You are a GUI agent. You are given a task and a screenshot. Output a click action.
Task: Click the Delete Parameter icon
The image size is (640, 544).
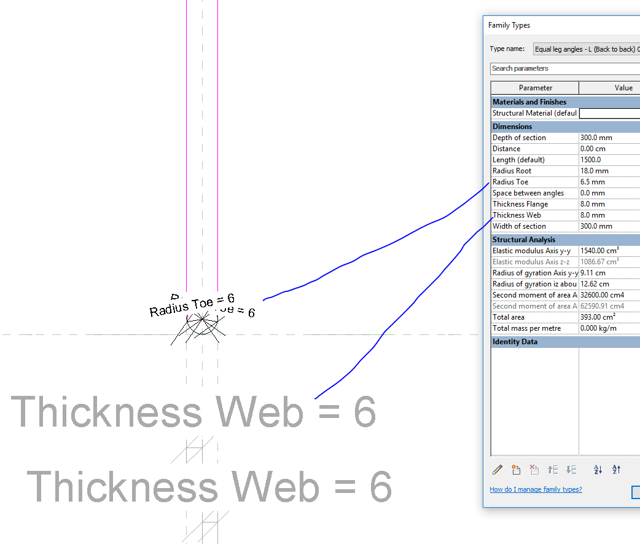534,470
